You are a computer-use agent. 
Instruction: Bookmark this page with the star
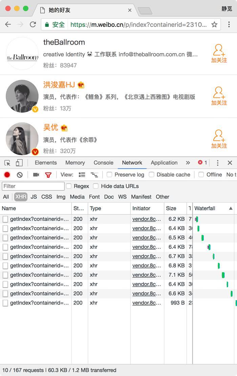tap(214, 24)
